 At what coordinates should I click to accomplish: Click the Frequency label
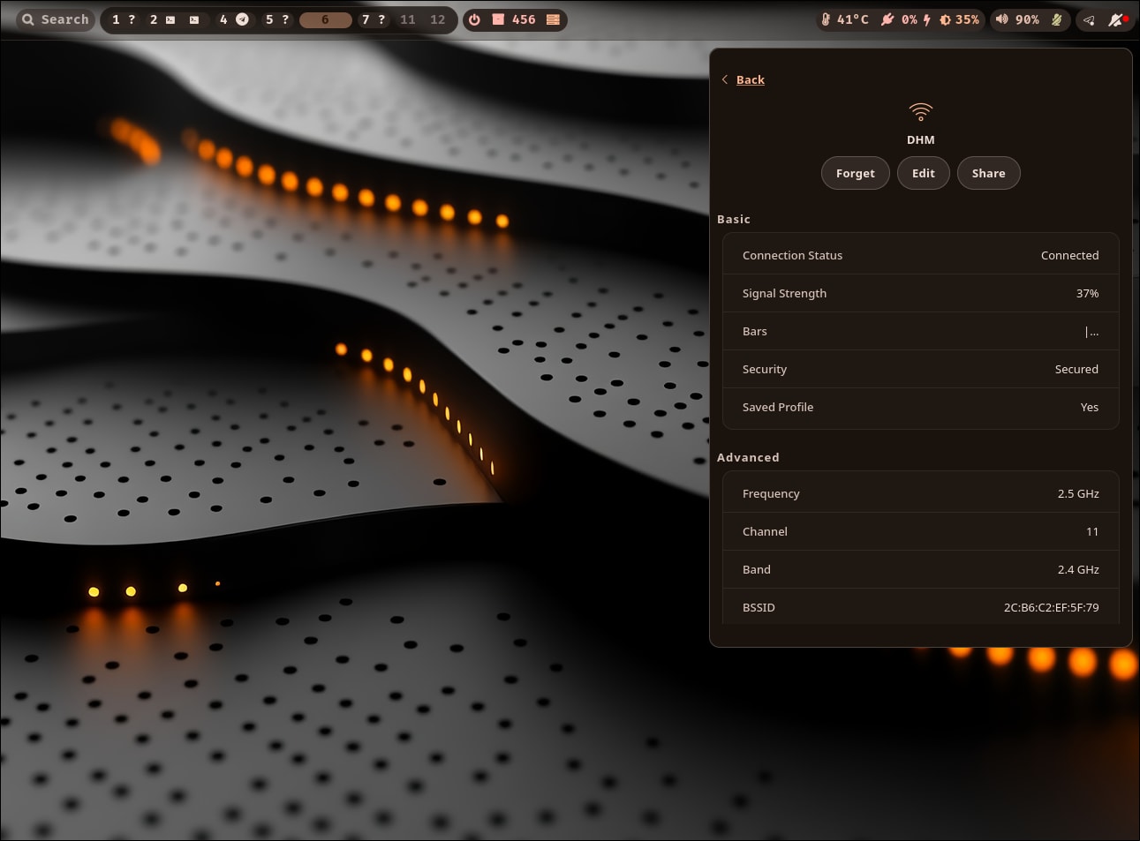pyautogui.click(x=771, y=493)
